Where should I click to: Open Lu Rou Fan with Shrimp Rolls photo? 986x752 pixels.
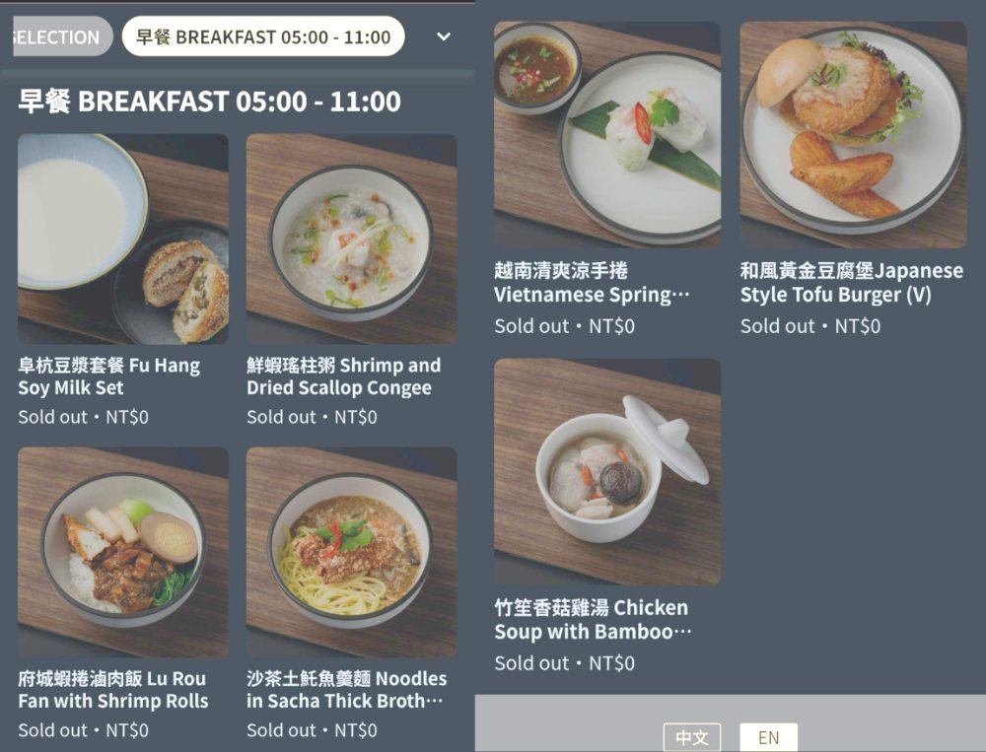point(123,552)
